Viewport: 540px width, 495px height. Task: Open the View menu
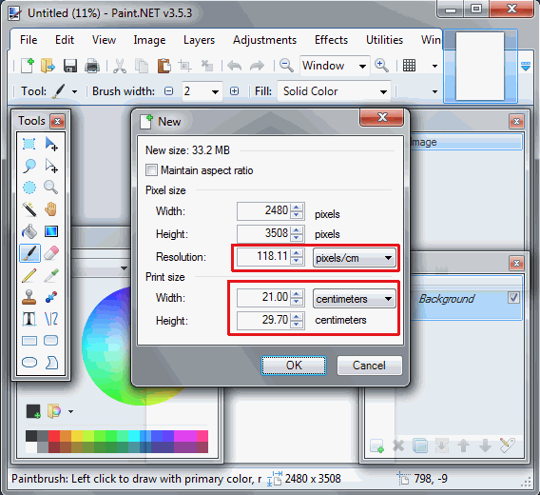pyautogui.click(x=104, y=40)
